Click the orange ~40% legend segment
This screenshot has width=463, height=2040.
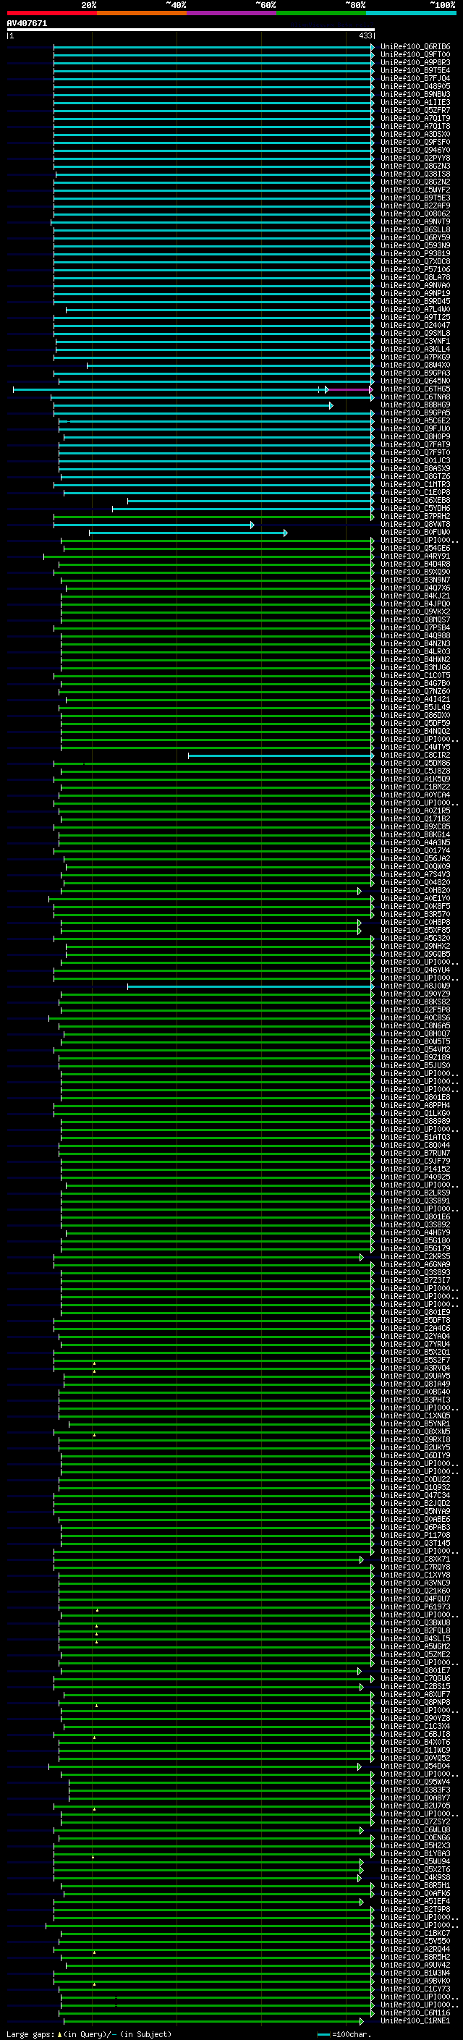(x=142, y=13)
